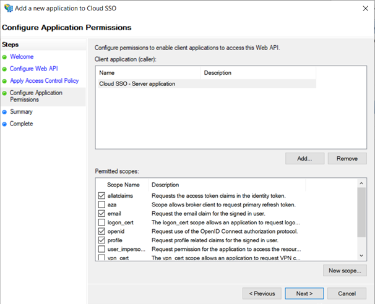Create a new scope with New scope button
Image resolution: width=375 pixels, height=304 pixels.
pyautogui.click(x=345, y=271)
